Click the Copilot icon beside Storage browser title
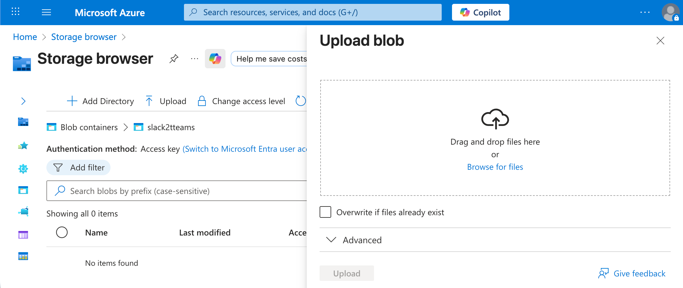The image size is (683, 288). (215, 59)
